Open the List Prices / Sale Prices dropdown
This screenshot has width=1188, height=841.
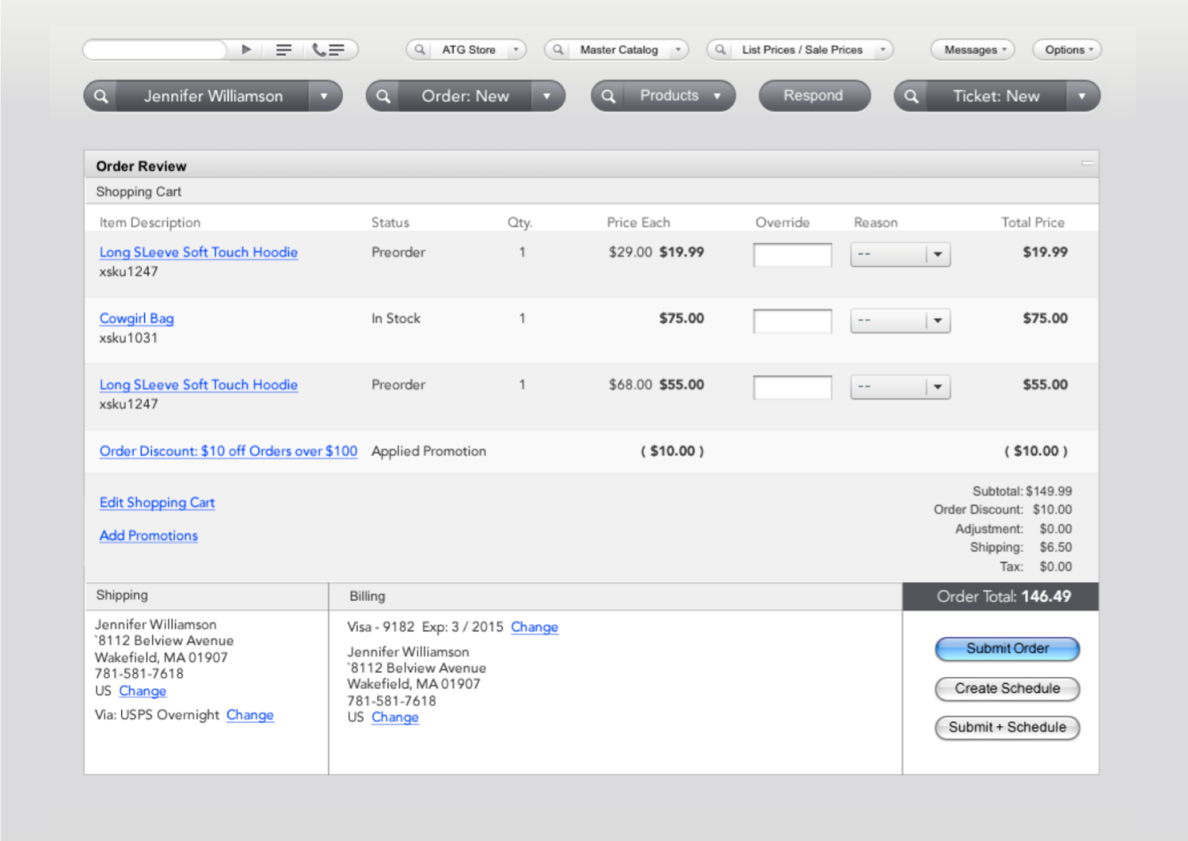(x=882, y=49)
